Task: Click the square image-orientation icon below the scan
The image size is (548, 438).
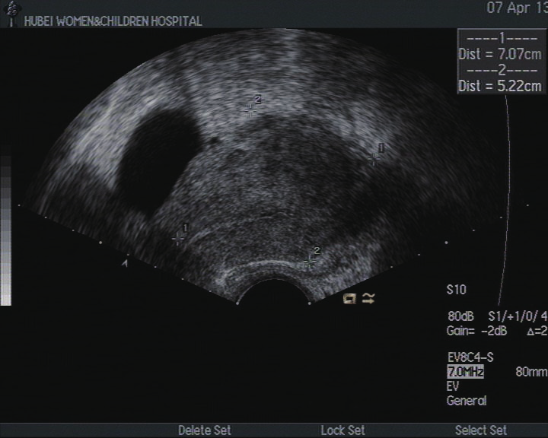Action: (349, 299)
